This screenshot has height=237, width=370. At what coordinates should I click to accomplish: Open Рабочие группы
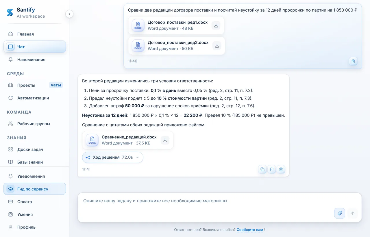point(35,124)
